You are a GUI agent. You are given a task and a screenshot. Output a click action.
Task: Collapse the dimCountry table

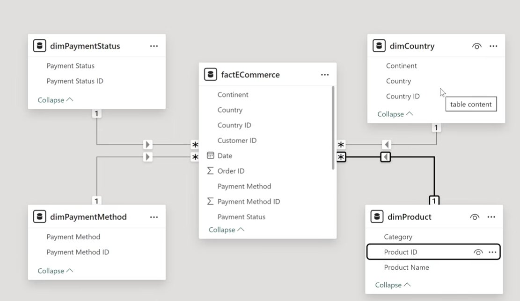(395, 114)
